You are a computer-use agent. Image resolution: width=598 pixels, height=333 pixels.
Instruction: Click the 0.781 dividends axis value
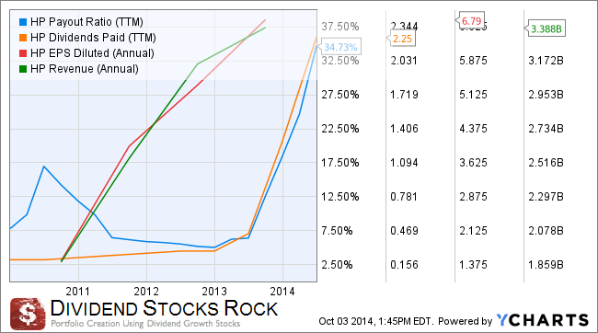[404, 197]
